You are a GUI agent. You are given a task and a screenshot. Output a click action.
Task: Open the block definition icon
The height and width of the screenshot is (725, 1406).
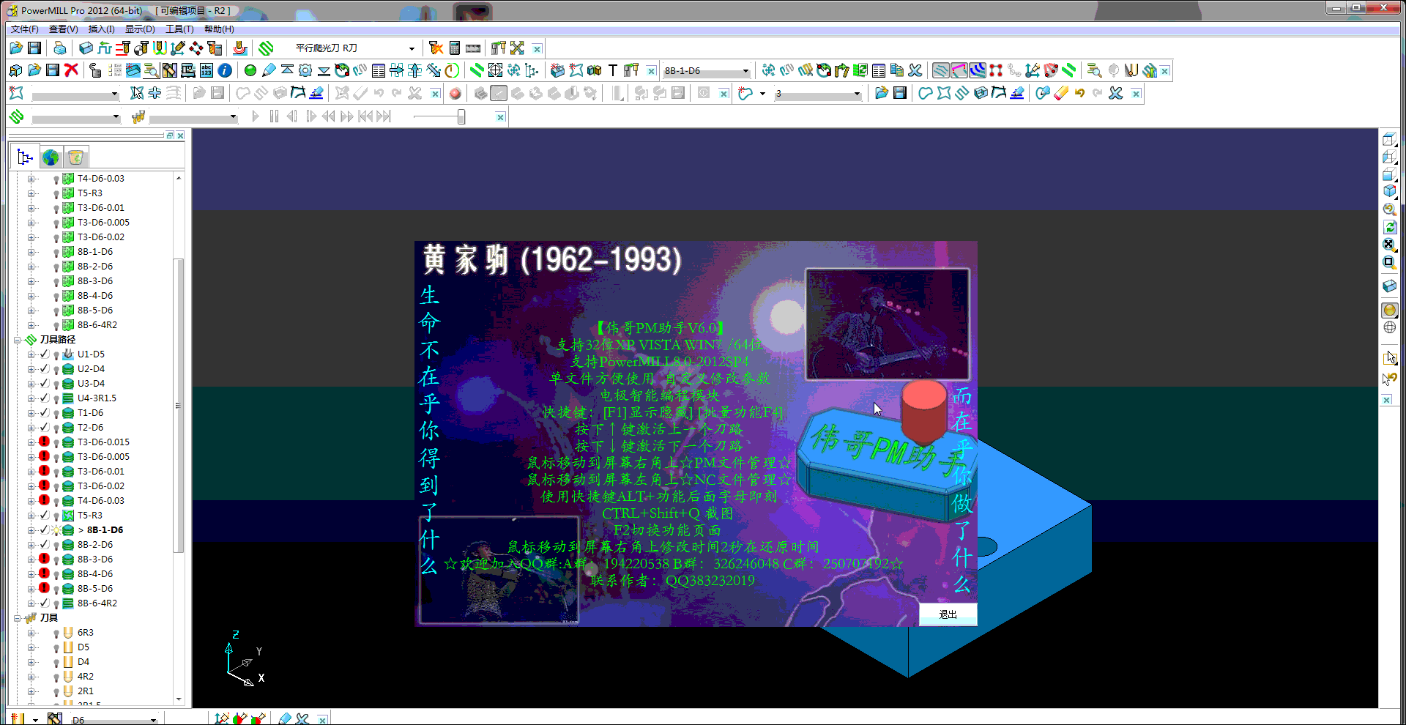(x=86, y=48)
